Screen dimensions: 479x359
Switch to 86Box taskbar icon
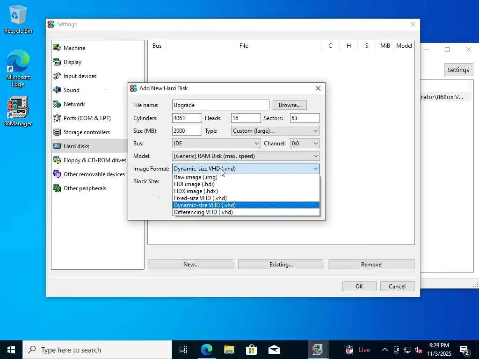click(317, 350)
